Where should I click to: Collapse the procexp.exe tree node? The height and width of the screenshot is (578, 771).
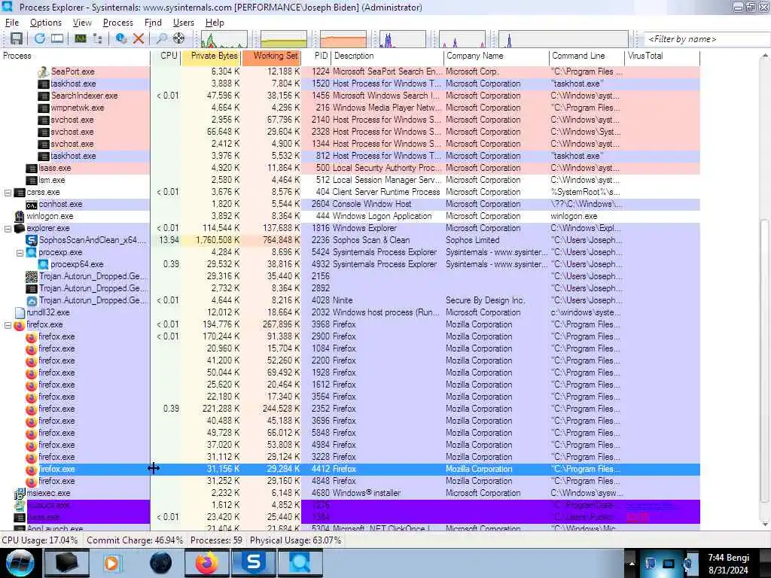point(20,253)
